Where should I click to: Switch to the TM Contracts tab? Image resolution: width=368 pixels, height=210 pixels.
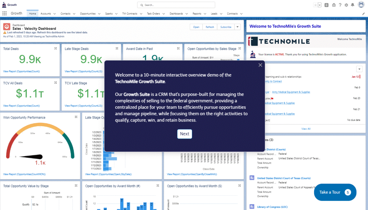[x=130, y=14]
